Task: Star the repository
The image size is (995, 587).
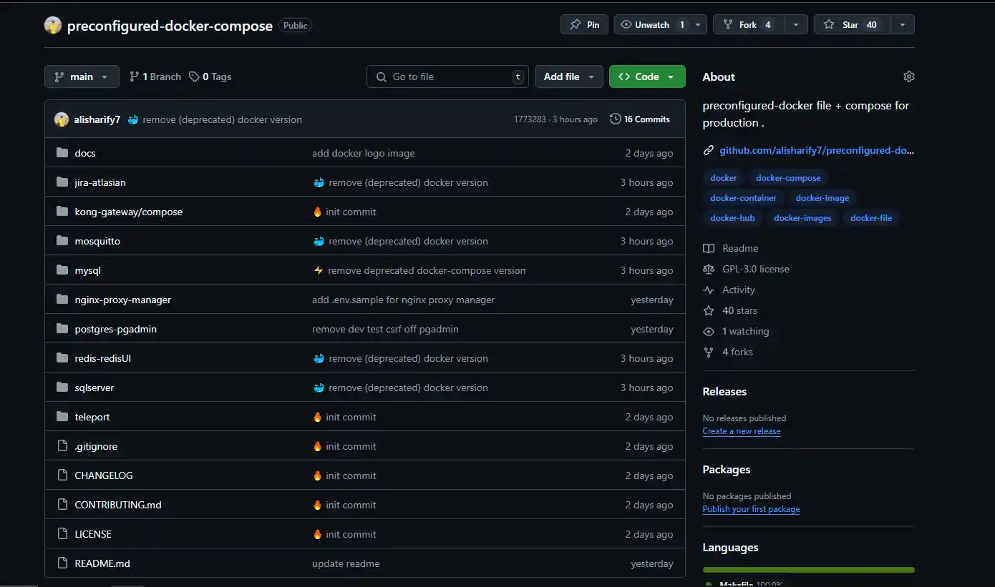Action: click(850, 24)
